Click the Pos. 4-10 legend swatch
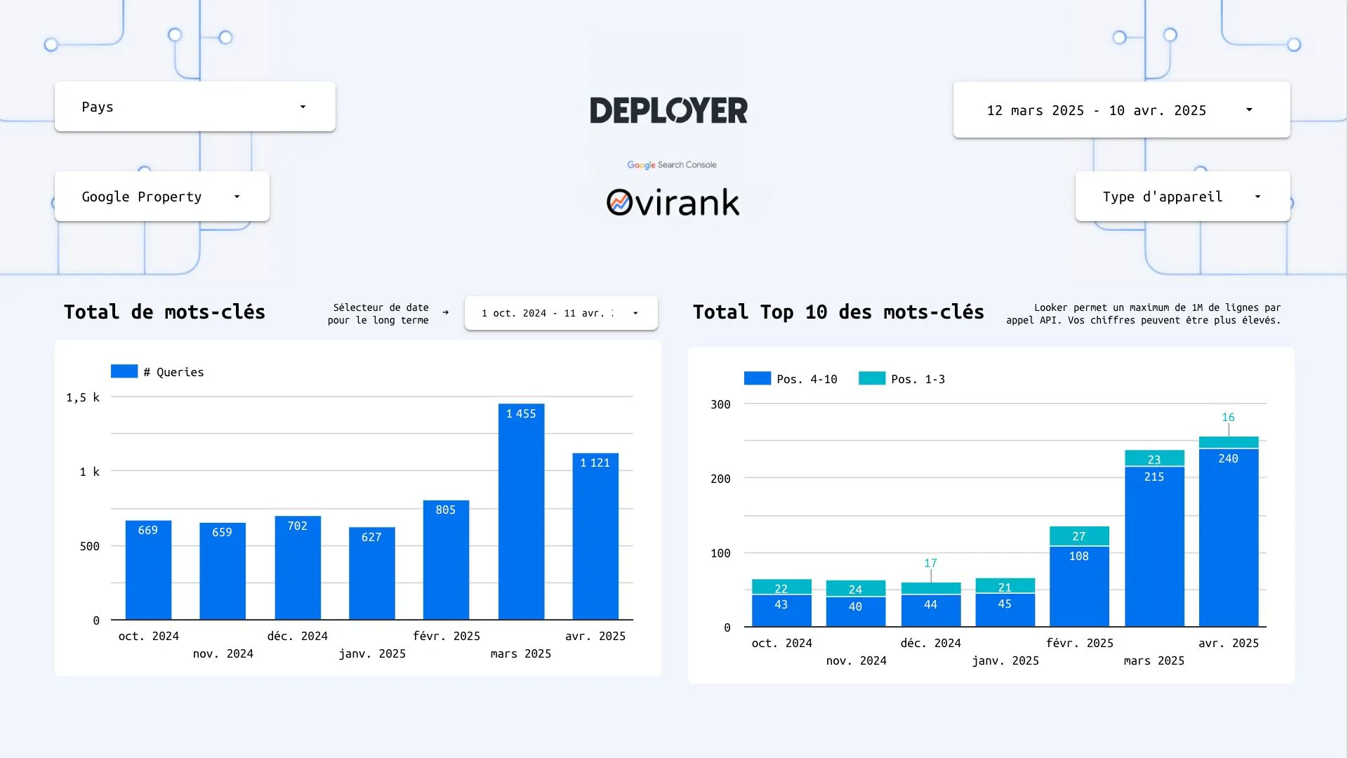Screen dimensions: 1348x758 pyautogui.click(x=758, y=378)
